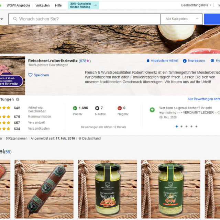
Task: Open the Hilfe menu item
Action: coord(58,5)
